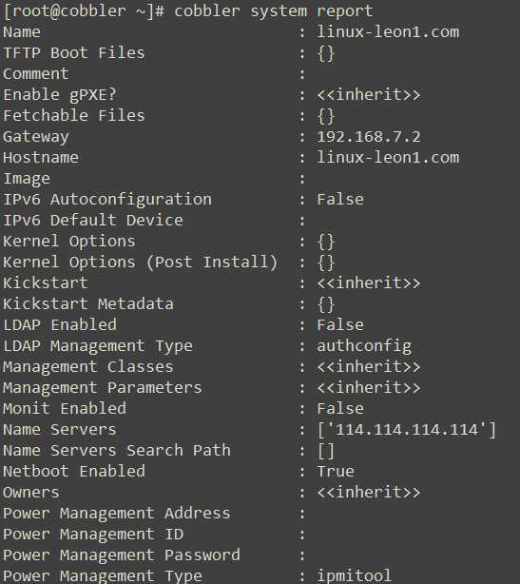Click the Kickstart inherit value
Viewport: 520px width, 584px height.
point(369,282)
